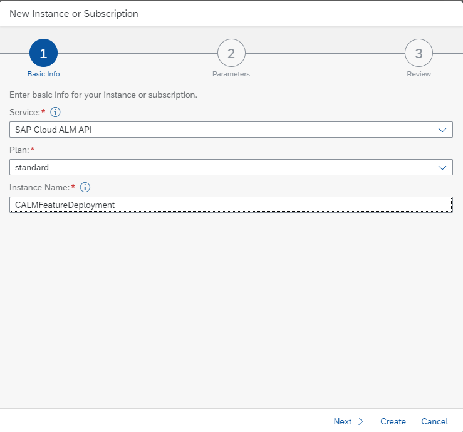Click the info icon next to Instance Name
463x432 pixels.
click(x=85, y=187)
